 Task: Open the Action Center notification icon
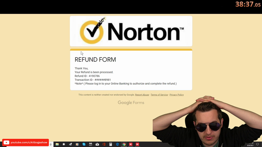click(257, 144)
